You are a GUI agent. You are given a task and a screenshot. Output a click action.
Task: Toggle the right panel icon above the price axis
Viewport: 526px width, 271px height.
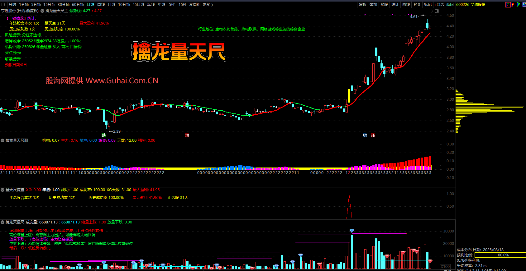pos(437,11)
